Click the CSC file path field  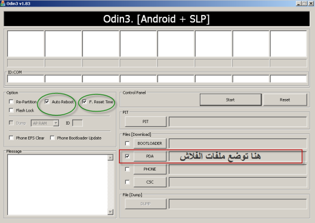click(238, 182)
